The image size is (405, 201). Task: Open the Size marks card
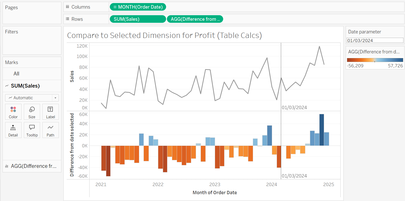[32, 112]
